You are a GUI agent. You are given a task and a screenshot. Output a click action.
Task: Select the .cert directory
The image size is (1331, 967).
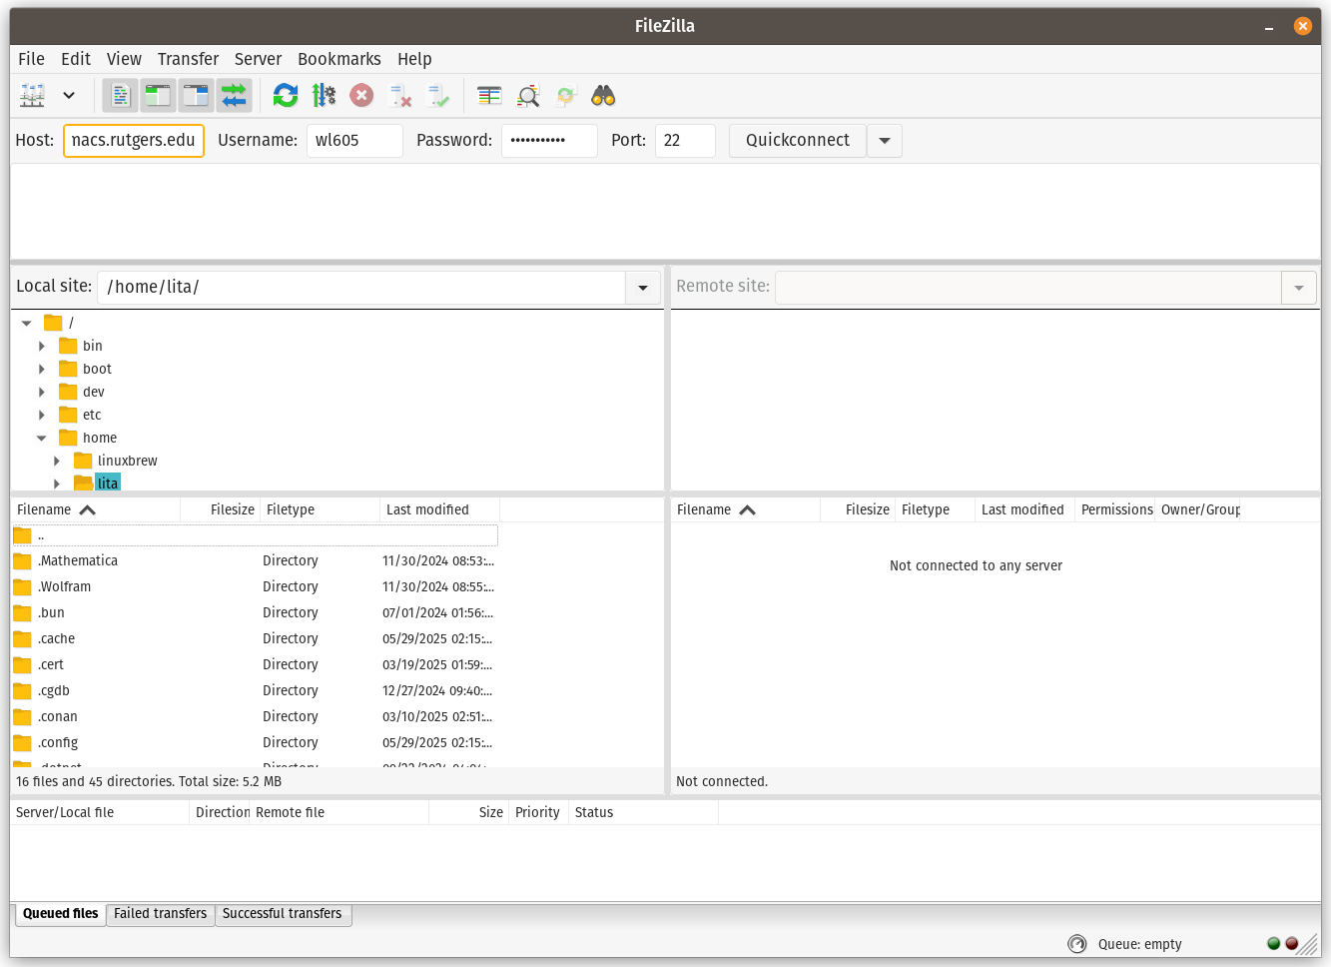[255, 664]
